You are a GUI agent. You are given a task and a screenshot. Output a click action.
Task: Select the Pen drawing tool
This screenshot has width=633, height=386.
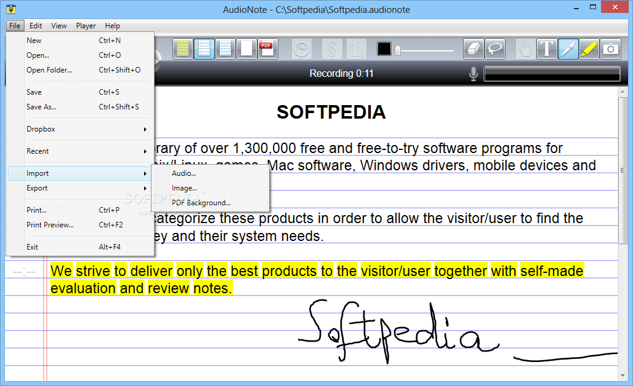coord(568,49)
